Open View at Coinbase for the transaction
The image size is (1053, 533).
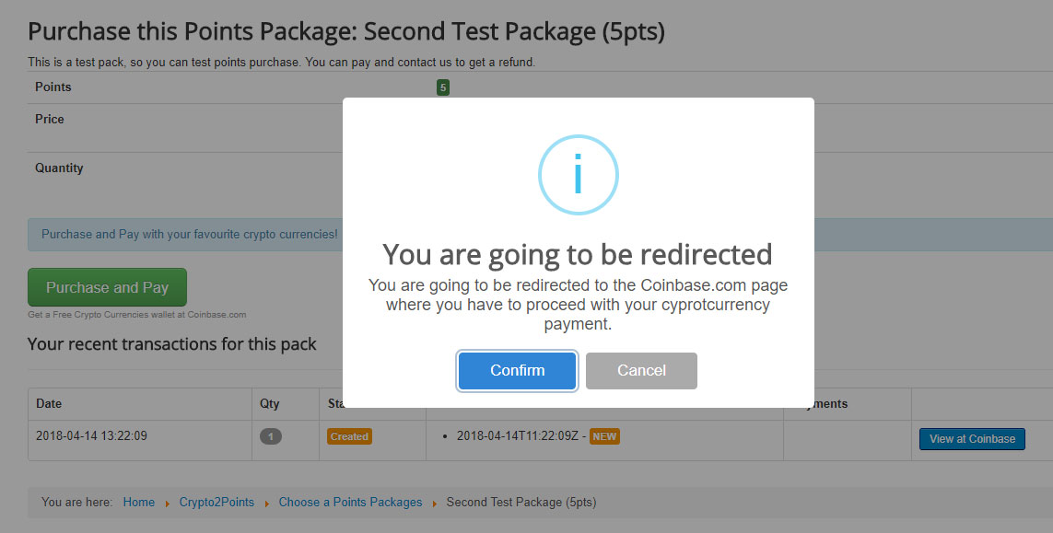click(972, 439)
